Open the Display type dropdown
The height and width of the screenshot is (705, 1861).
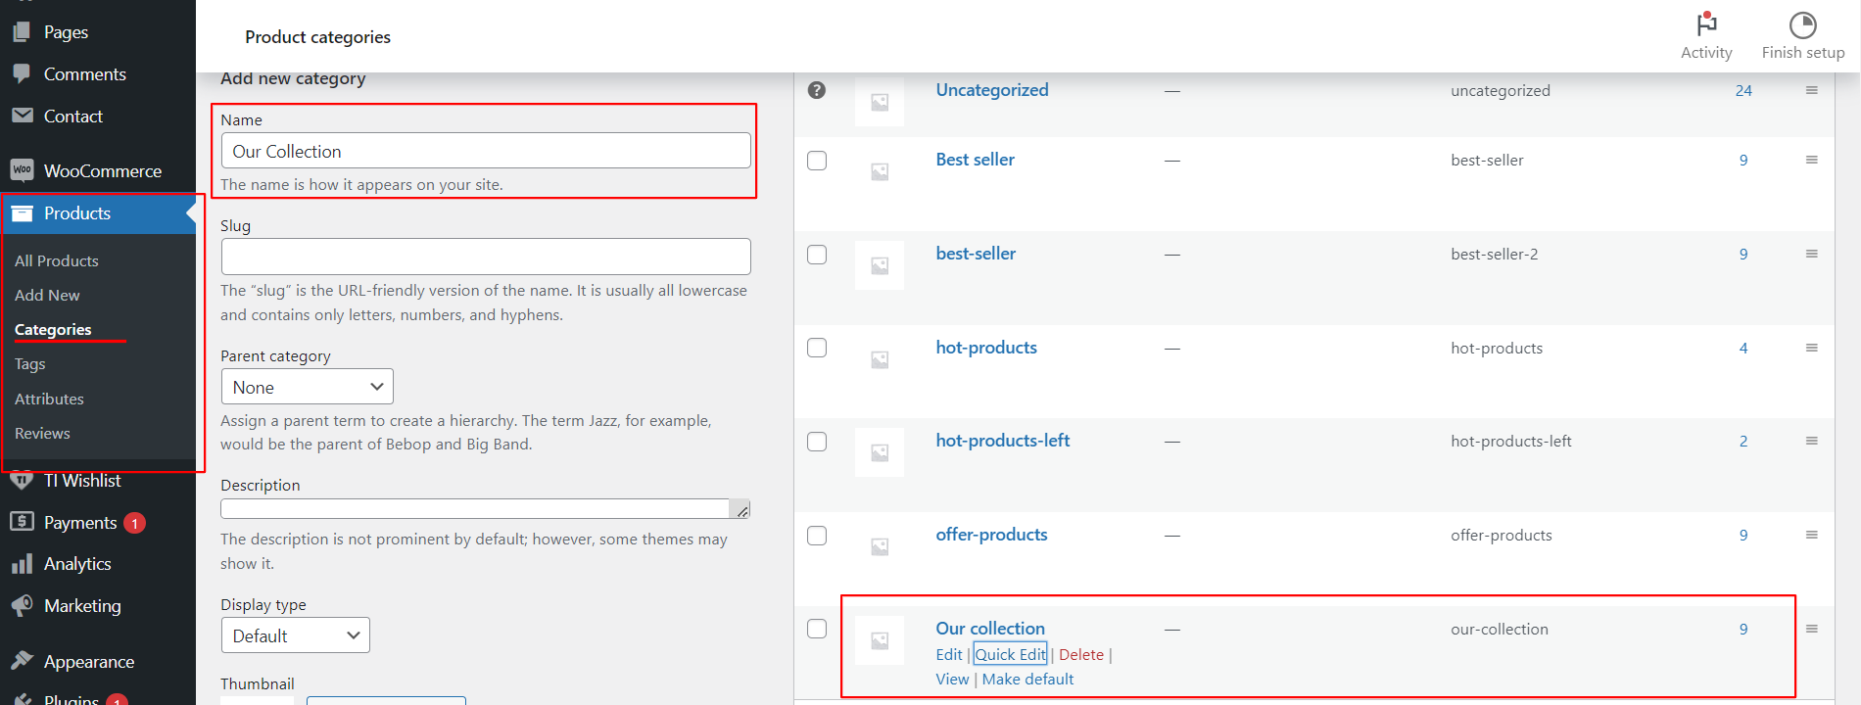(295, 635)
